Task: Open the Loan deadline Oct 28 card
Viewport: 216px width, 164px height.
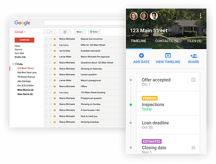Action: [x=168, y=125]
